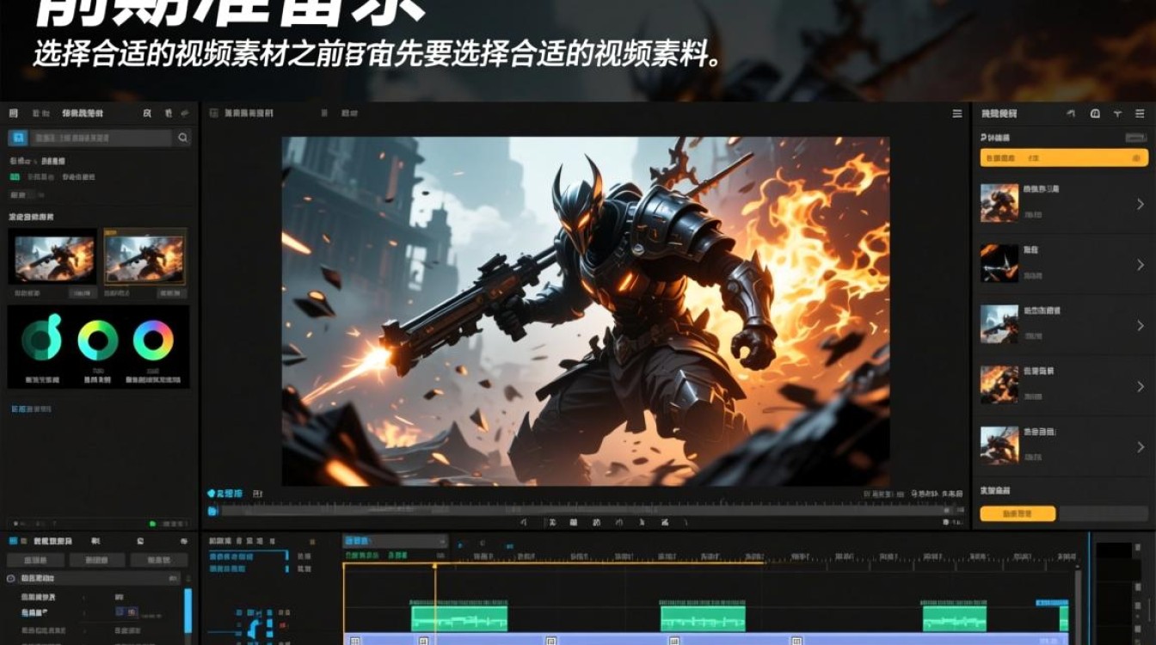Click the blue icon in bottom-left panel header
Viewport: 1156px width, 645px height.
pyautogui.click(x=13, y=541)
